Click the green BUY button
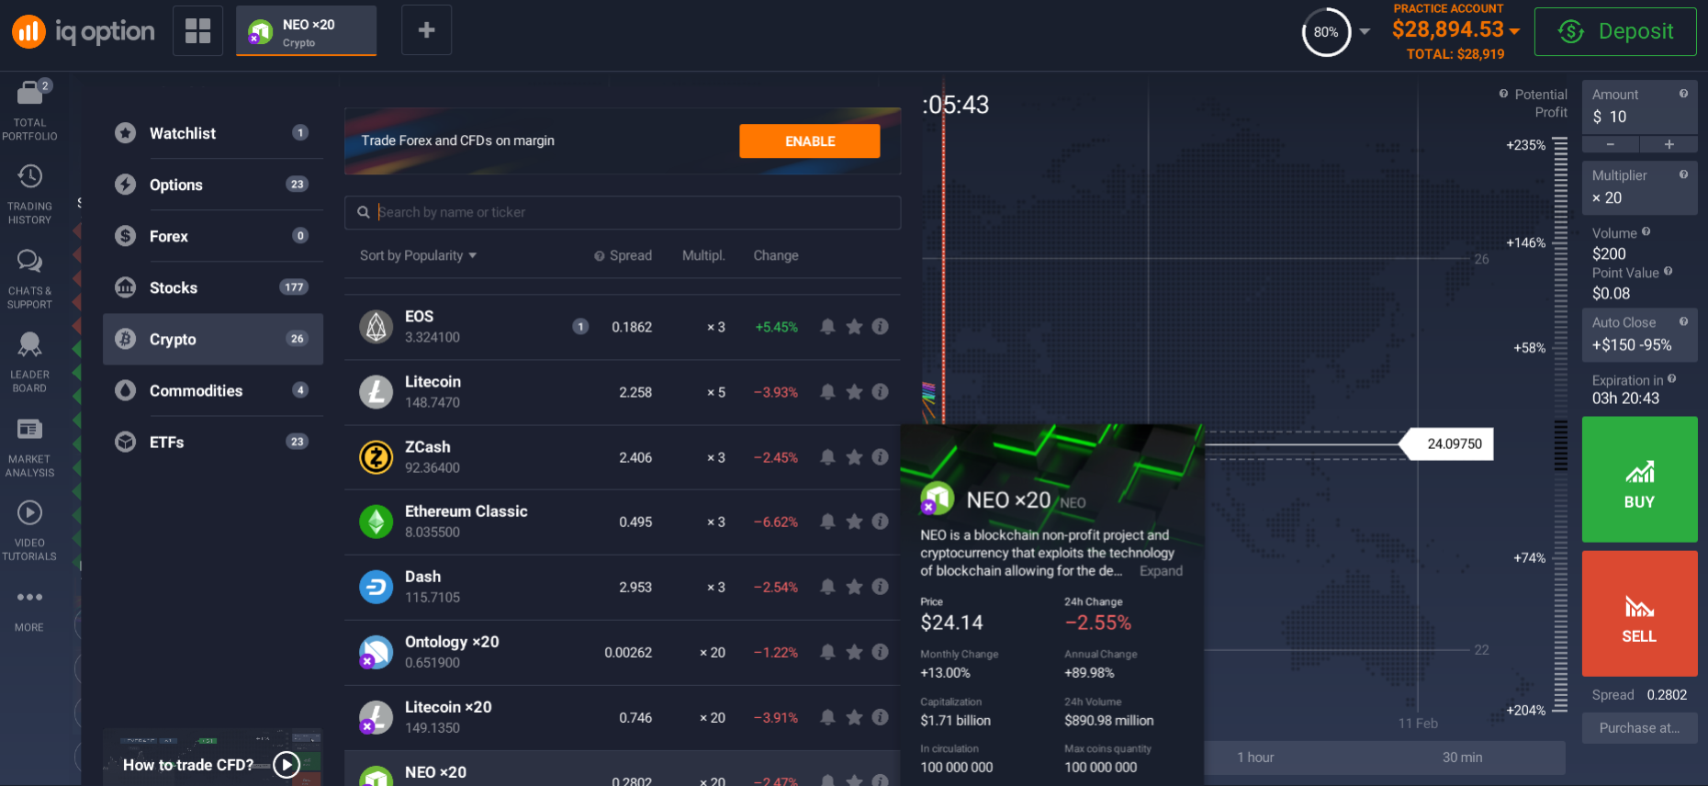Image resolution: width=1708 pixels, height=786 pixels. pyautogui.click(x=1639, y=479)
